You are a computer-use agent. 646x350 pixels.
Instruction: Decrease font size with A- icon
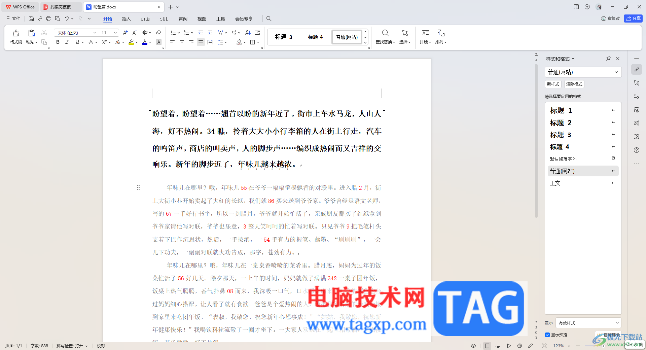pyautogui.click(x=135, y=33)
